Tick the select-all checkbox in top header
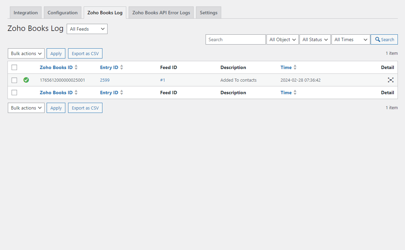Screen dimensions: 405x250 14,67
